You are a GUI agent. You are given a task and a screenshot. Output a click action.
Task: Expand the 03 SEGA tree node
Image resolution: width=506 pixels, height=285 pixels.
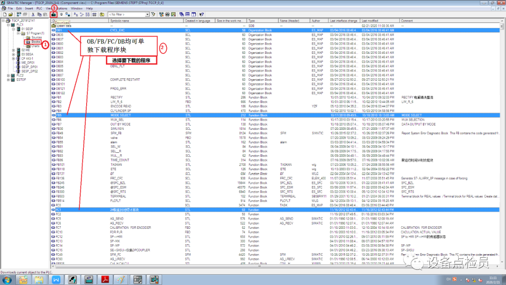pyautogui.click(x=14, y=54)
